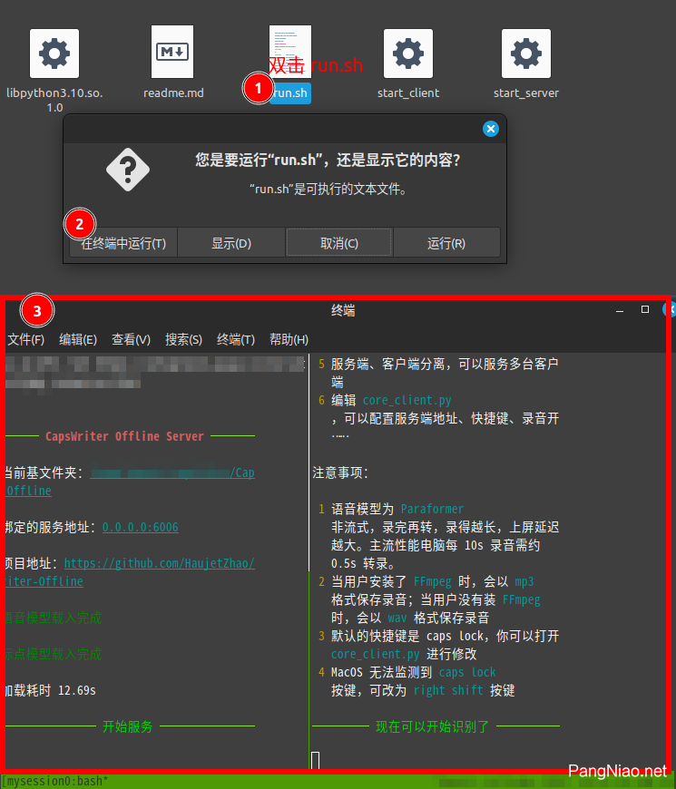Select the start_server executable icon
The height and width of the screenshot is (789, 676).
[x=526, y=54]
